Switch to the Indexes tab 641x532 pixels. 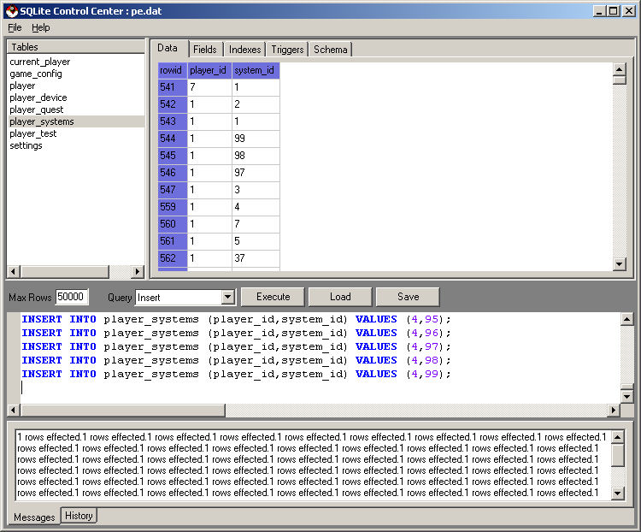click(244, 50)
